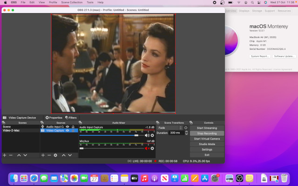Open the OBS application menu

pos(14,2)
